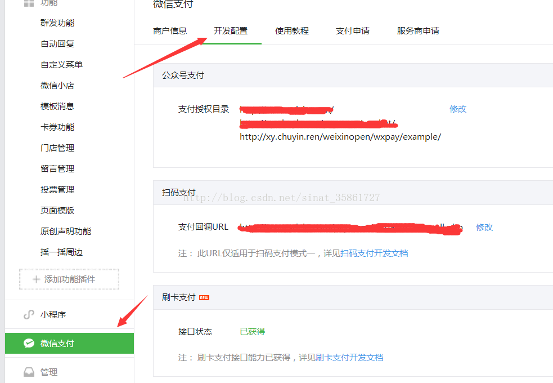Image resolution: width=553 pixels, height=383 pixels.
Task: Open 刷卡支付开发文档 link
Action: 349,358
